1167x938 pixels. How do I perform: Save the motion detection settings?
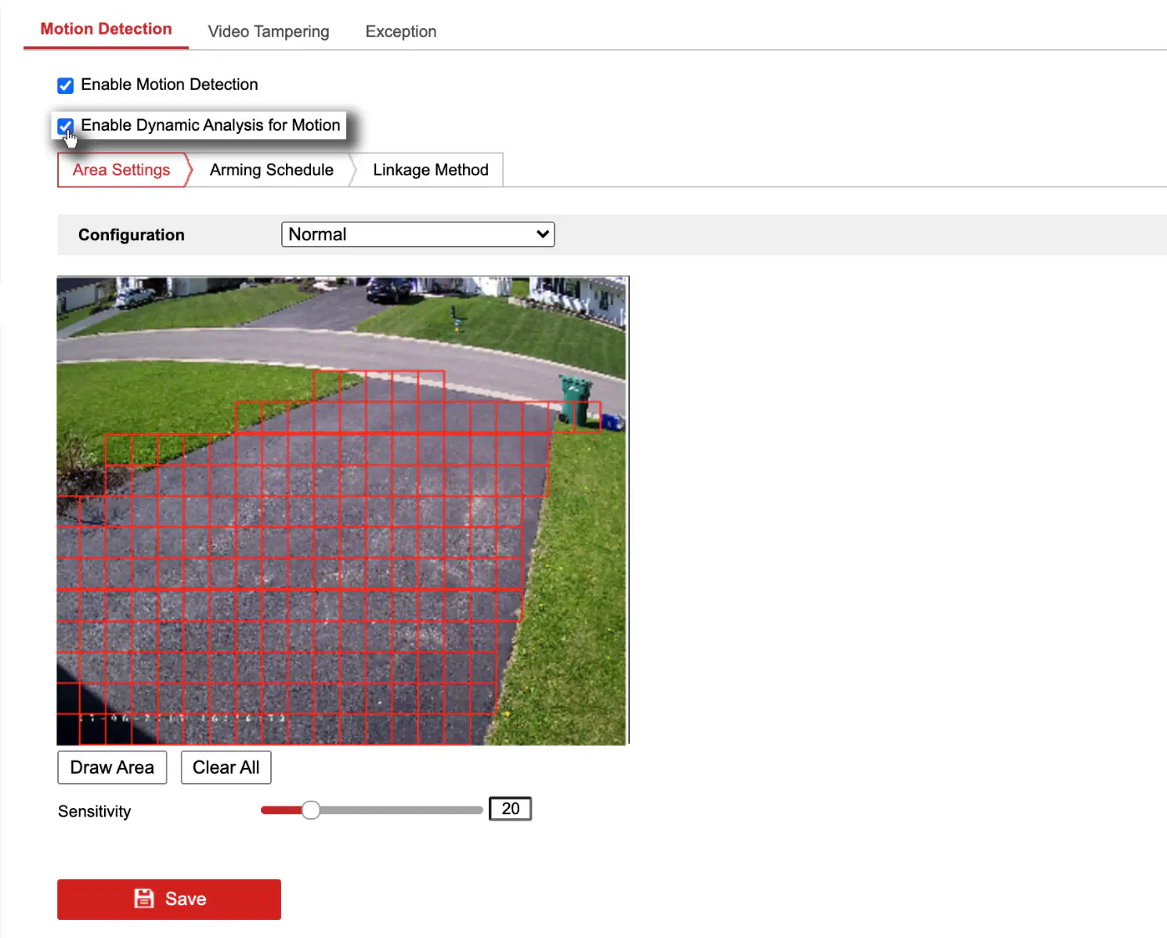[x=169, y=899]
